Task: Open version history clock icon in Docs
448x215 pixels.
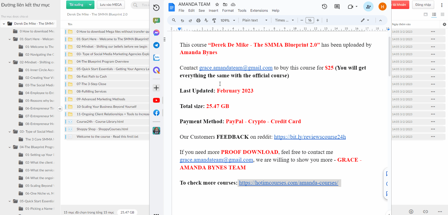Action: tap(324, 7)
